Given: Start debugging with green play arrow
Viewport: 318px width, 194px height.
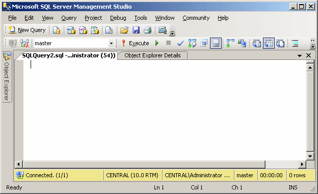Looking at the screenshot, I should coord(157,43).
